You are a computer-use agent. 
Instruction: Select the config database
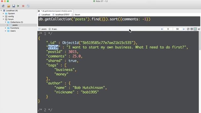(11, 16)
